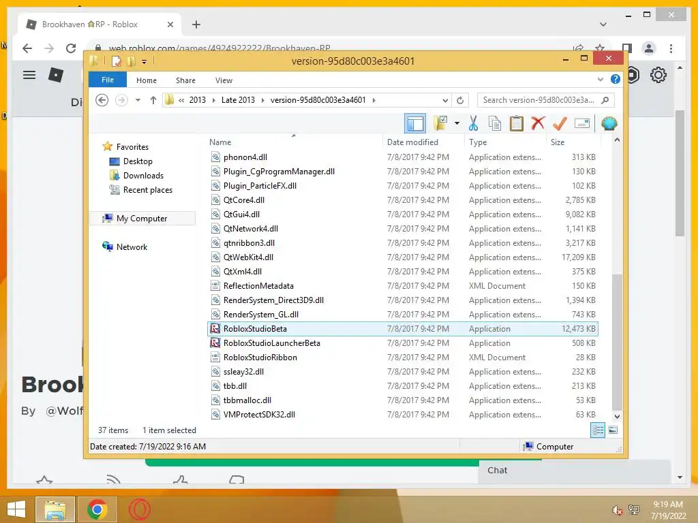Select Recent places in navigation pane
Screen dimensions: 698x523
point(147,190)
